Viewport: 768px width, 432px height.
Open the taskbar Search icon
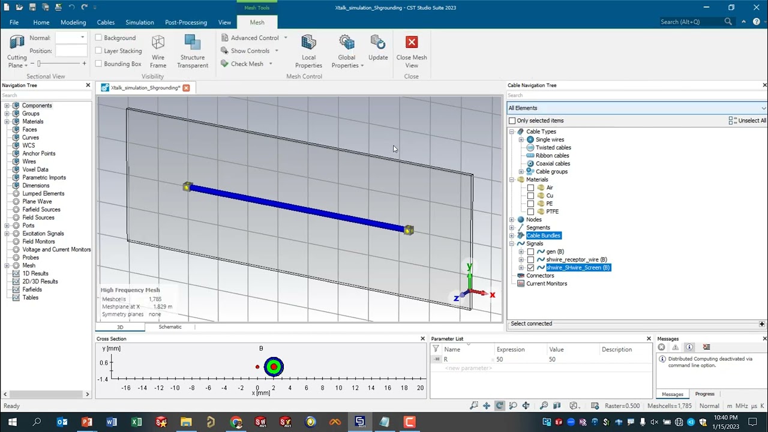[x=37, y=422]
